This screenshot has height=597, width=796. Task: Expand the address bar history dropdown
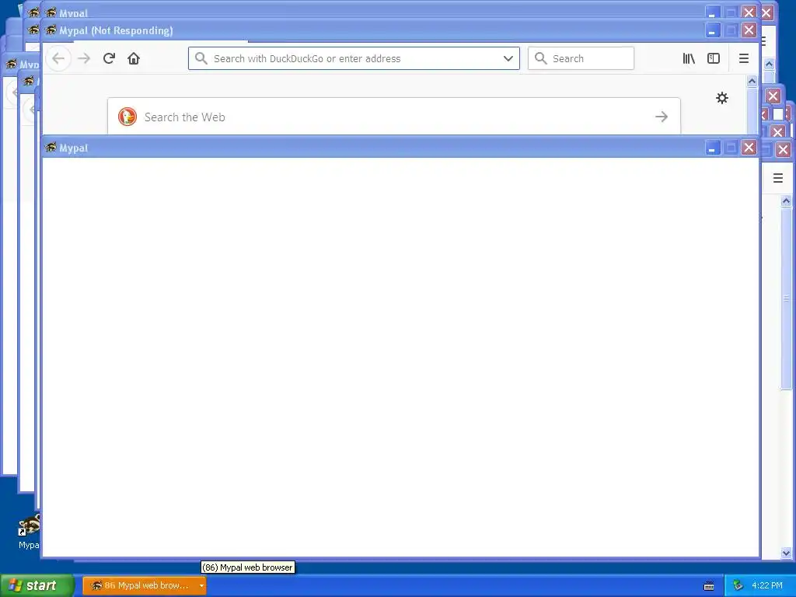[508, 58]
